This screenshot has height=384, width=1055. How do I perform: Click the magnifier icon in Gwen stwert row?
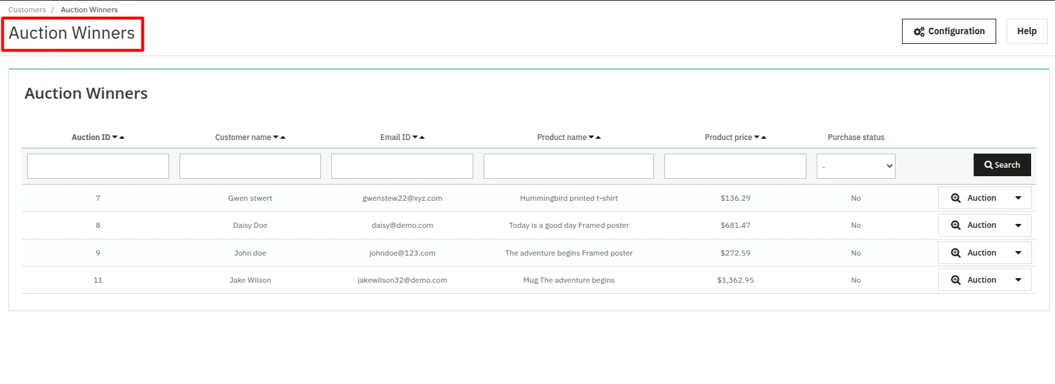coord(956,198)
